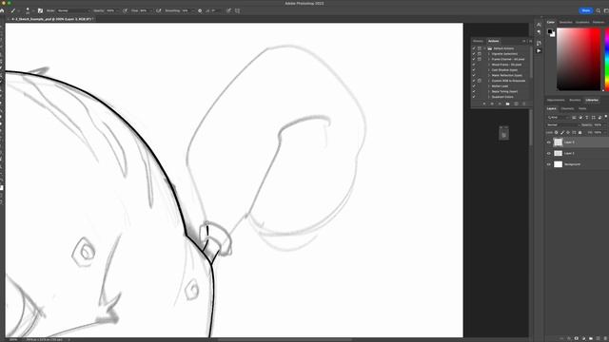This screenshot has height=342, width=609.
Task: Toggle pressure for size icon
Action: coord(228,10)
